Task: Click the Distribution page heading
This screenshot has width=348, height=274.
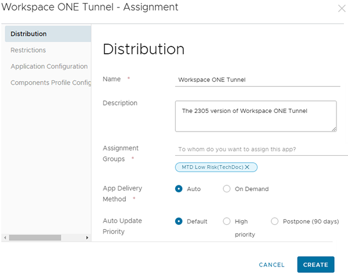Action: coord(144,49)
